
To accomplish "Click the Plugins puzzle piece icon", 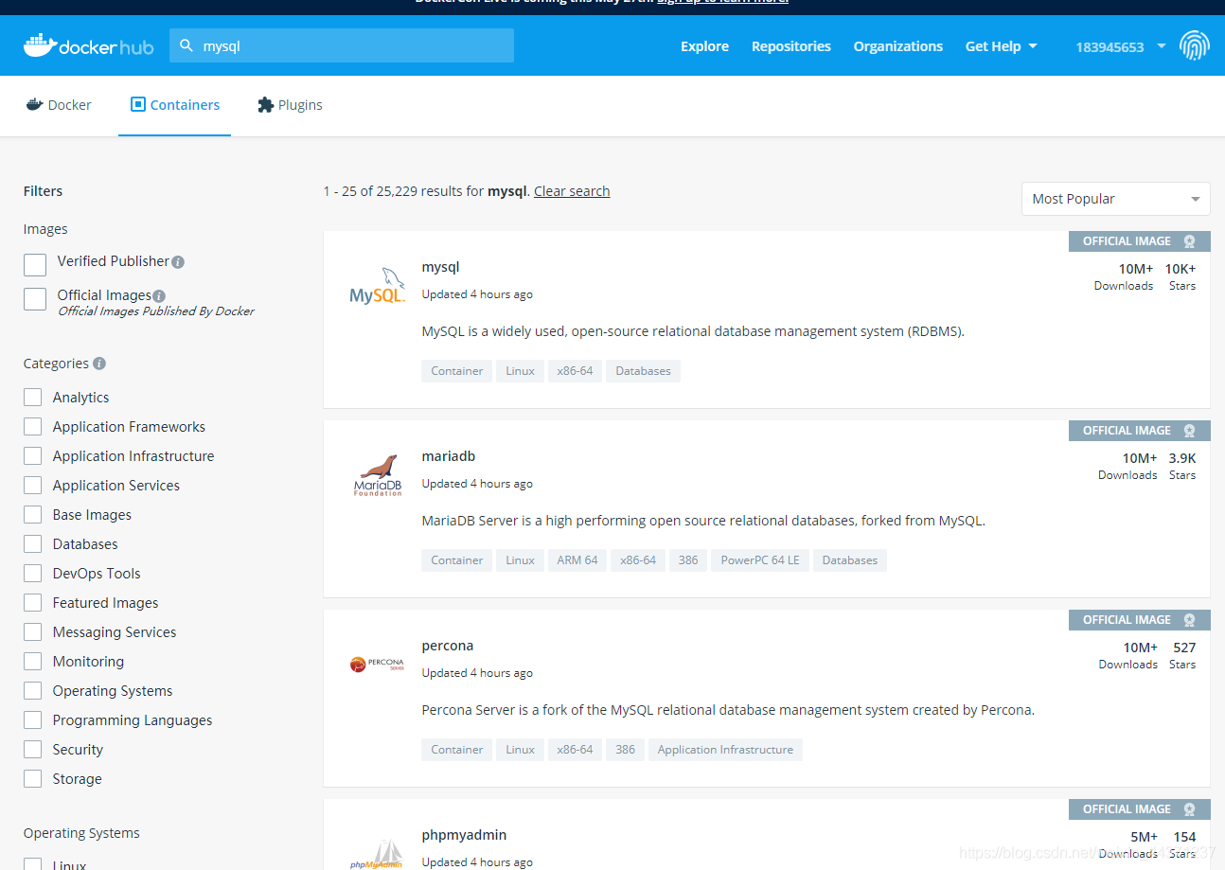I will 265,105.
